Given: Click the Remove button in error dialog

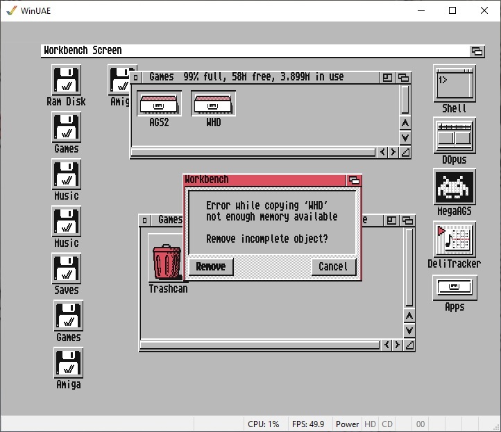Looking at the screenshot, I should pyautogui.click(x=210, y=266).
